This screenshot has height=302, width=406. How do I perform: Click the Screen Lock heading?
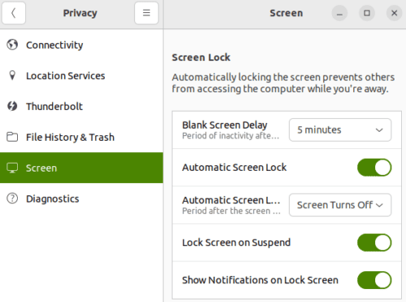201,57
